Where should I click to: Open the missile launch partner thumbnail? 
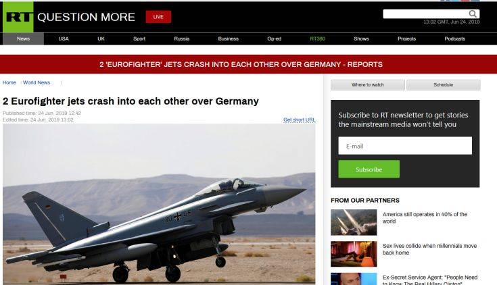click(354, 222)
